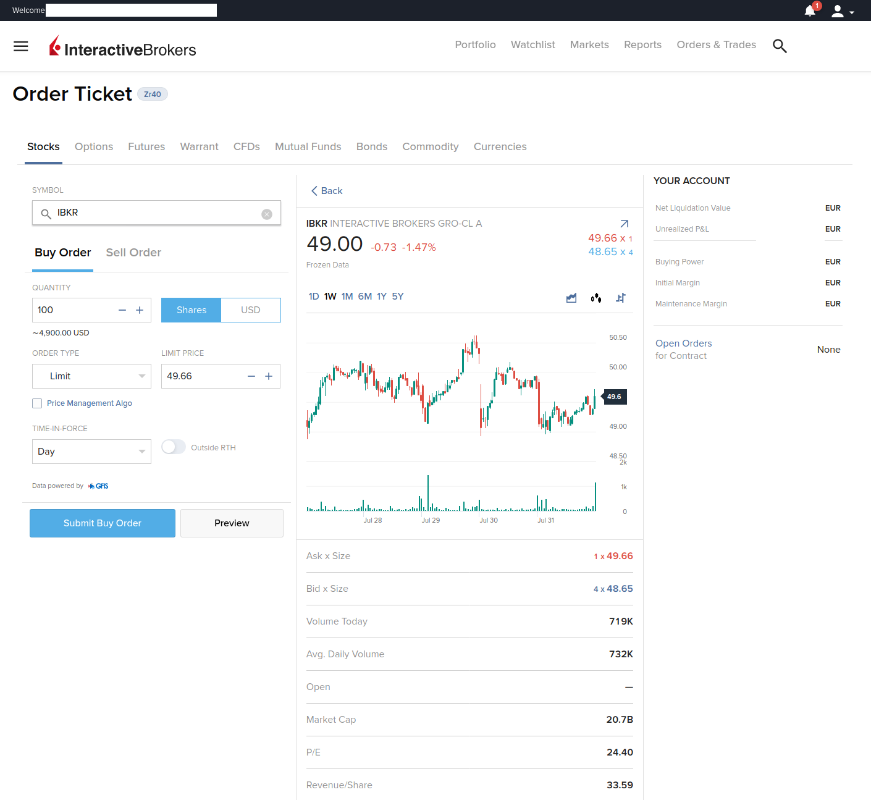The image size is (871, 800).
Task: Switch to the Stocks tab
Action: (43, 147)
